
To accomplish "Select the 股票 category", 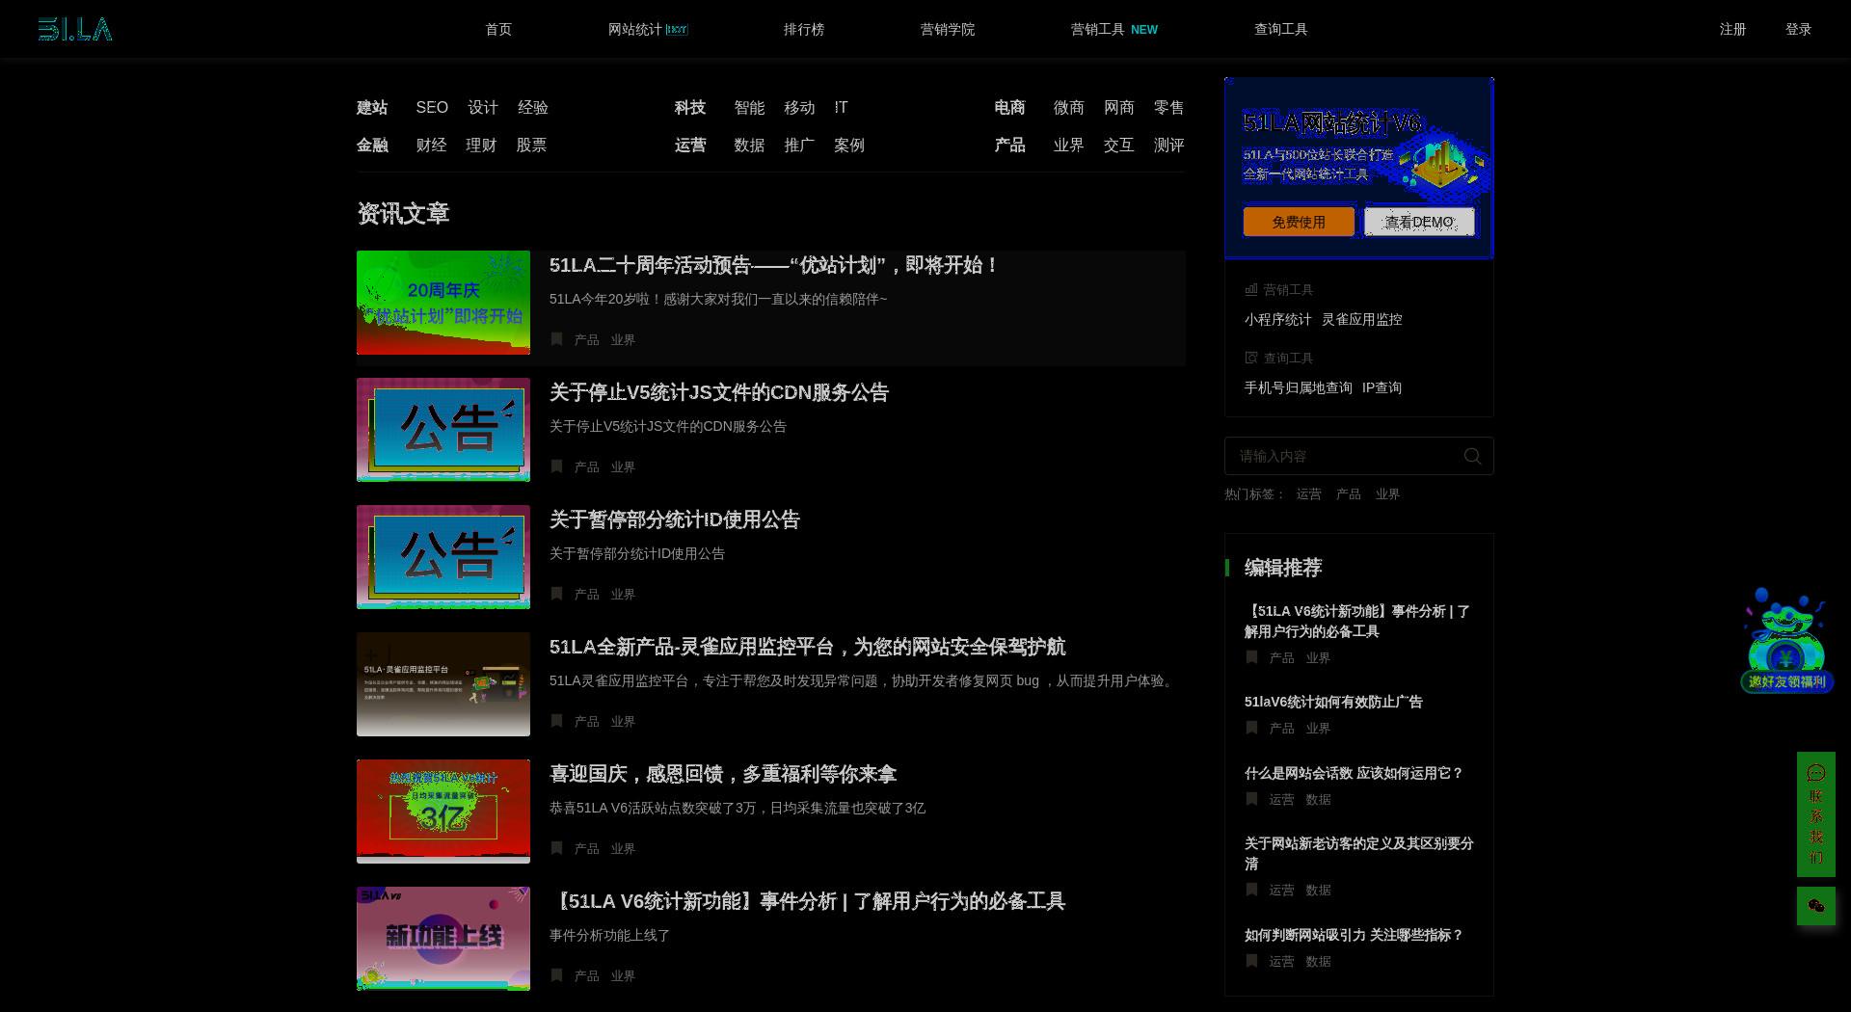I will tap(531, 145).
